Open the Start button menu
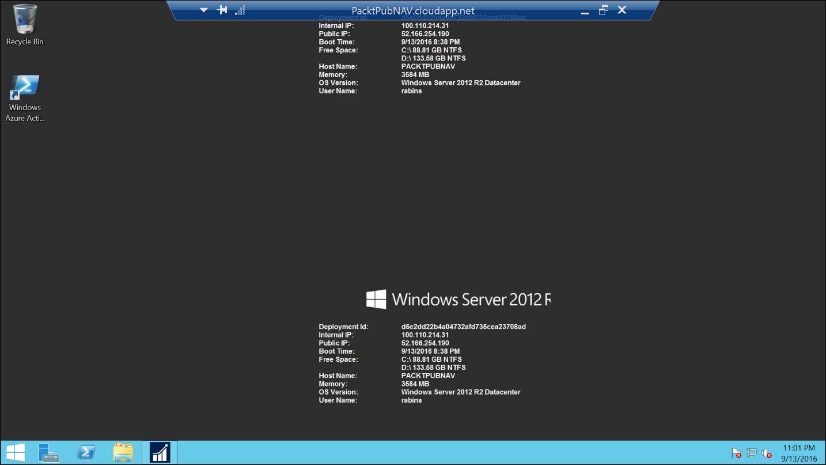This screenshot has width=826, height=465. tap(14, 452)
